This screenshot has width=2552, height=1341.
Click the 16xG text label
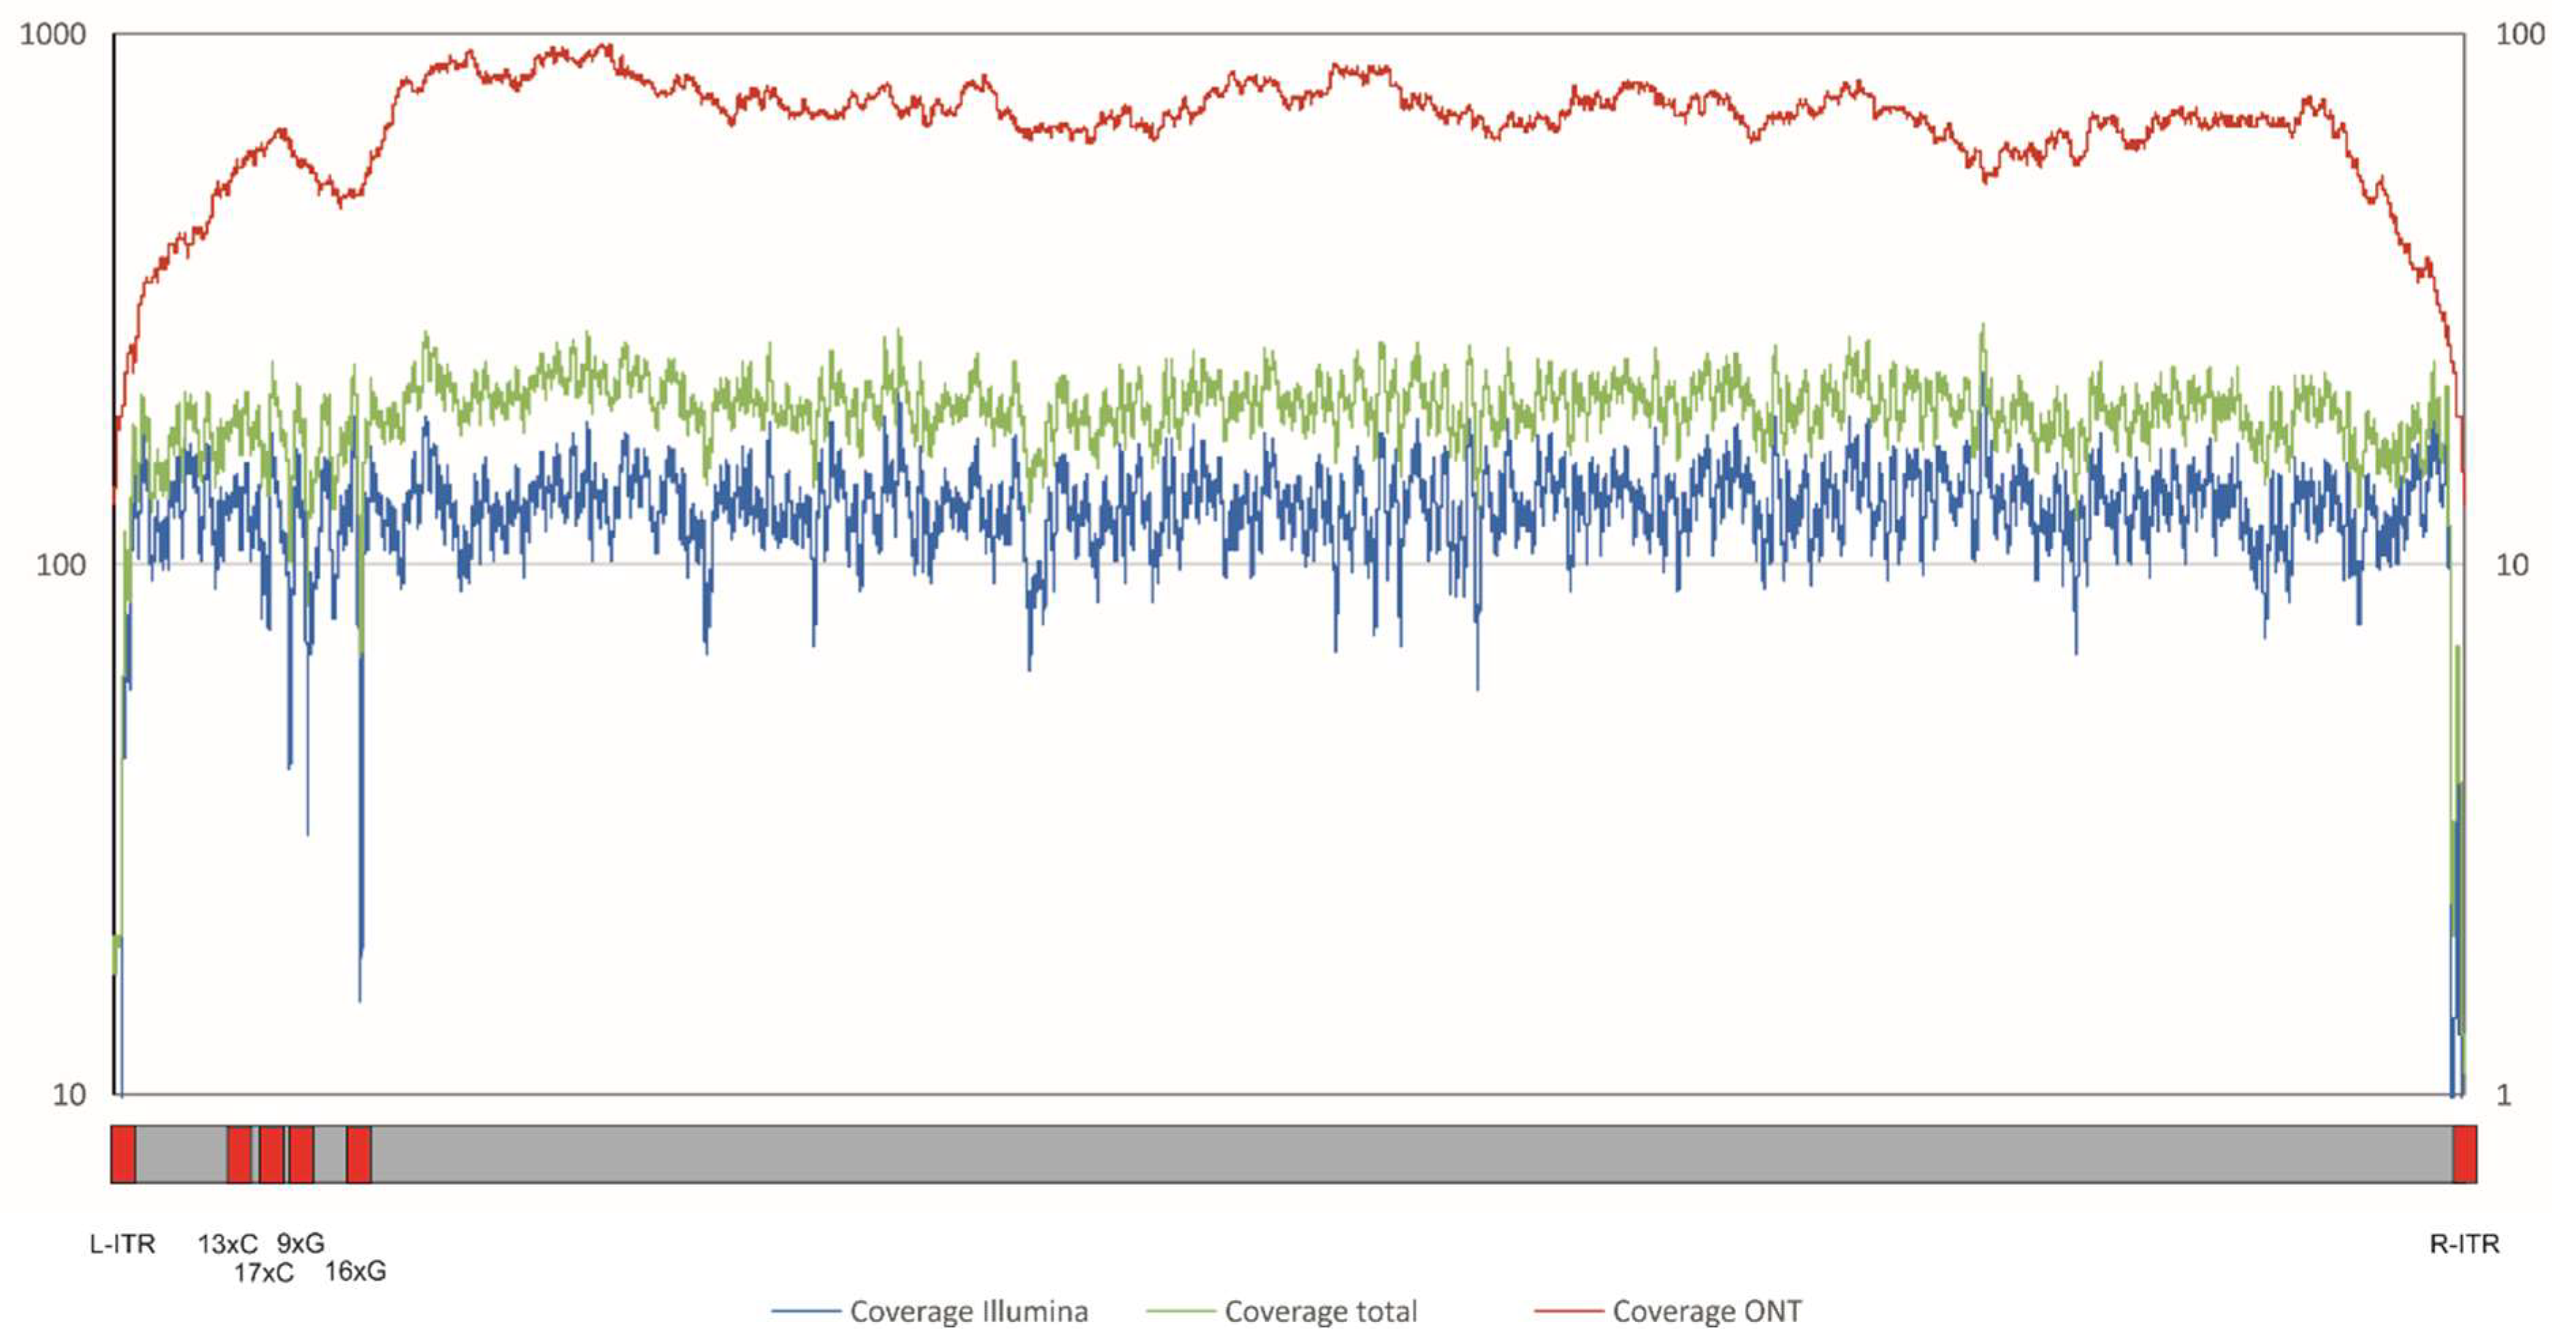(356, 1271)
